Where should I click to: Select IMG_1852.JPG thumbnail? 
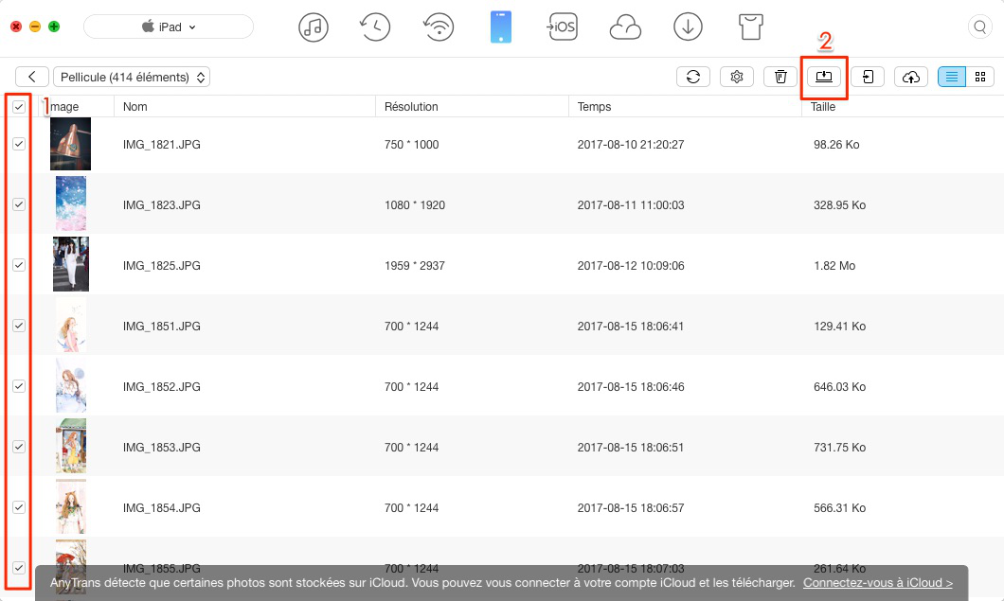(70, 384)
